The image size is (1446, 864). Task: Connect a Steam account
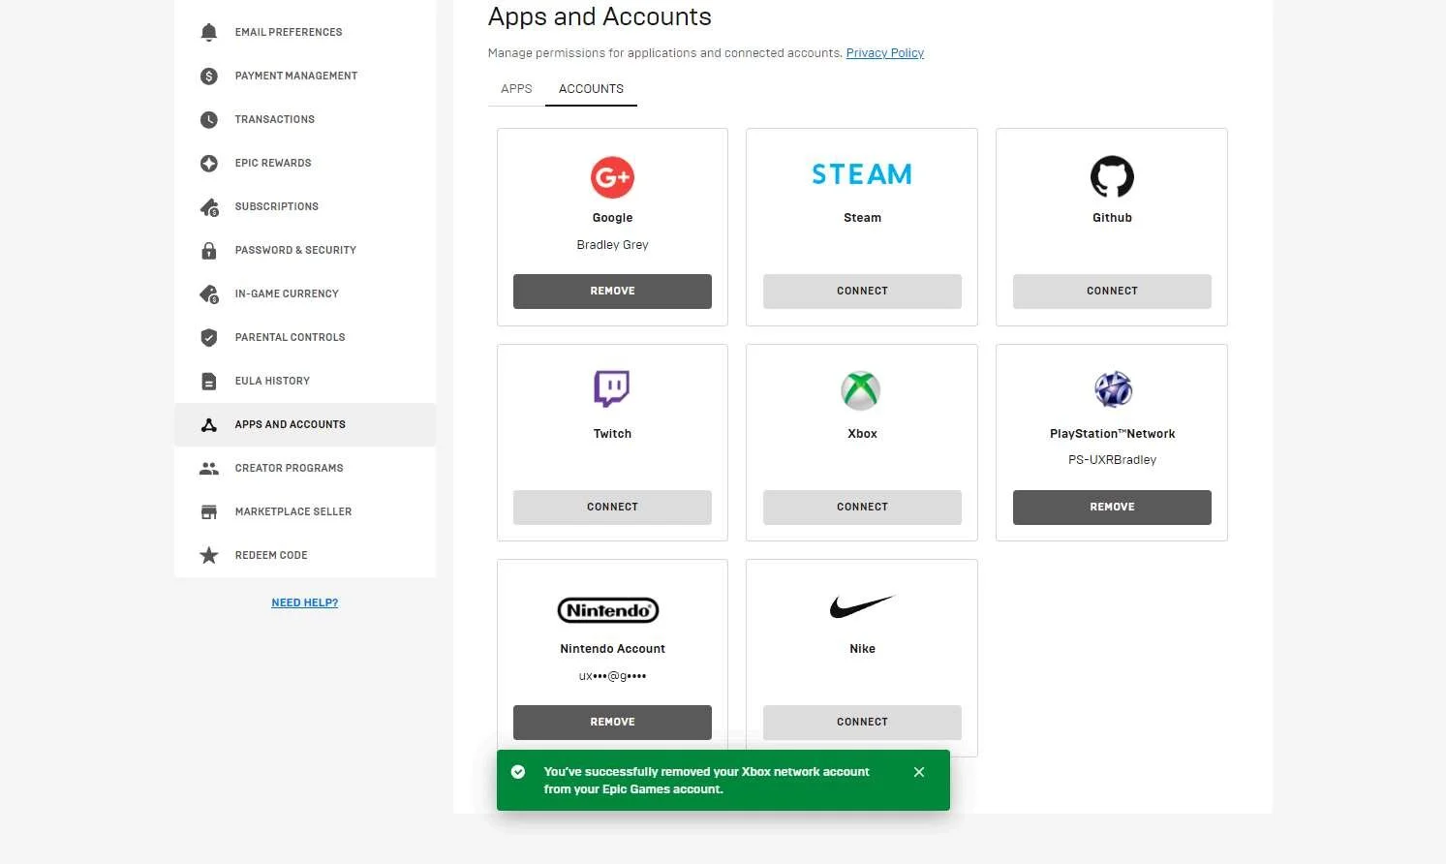[x=862, y=292]
